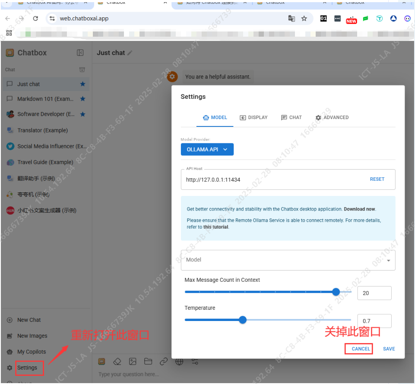The width and height of the screenshot is (415, 384).
Task: Open the extension marked NEW
Action: [351, 20]
